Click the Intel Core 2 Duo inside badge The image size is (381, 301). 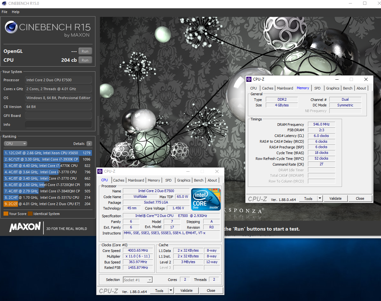click(x=206, y=199)
